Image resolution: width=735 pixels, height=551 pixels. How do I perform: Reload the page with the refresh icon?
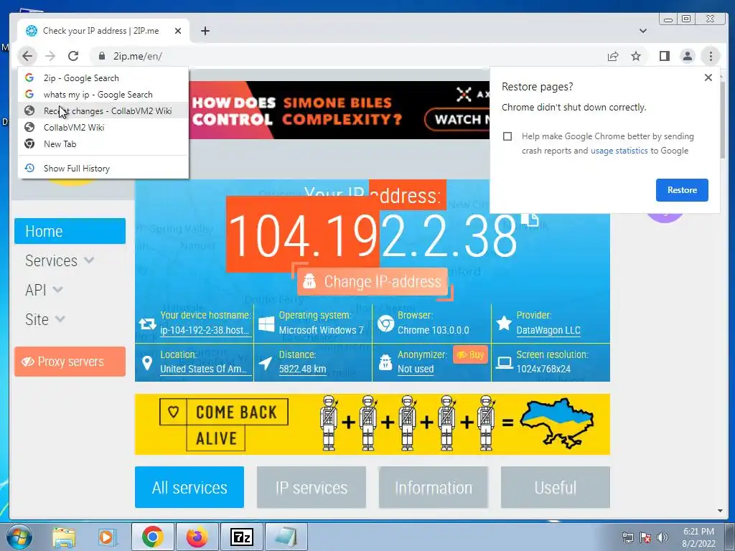[73, 56]
